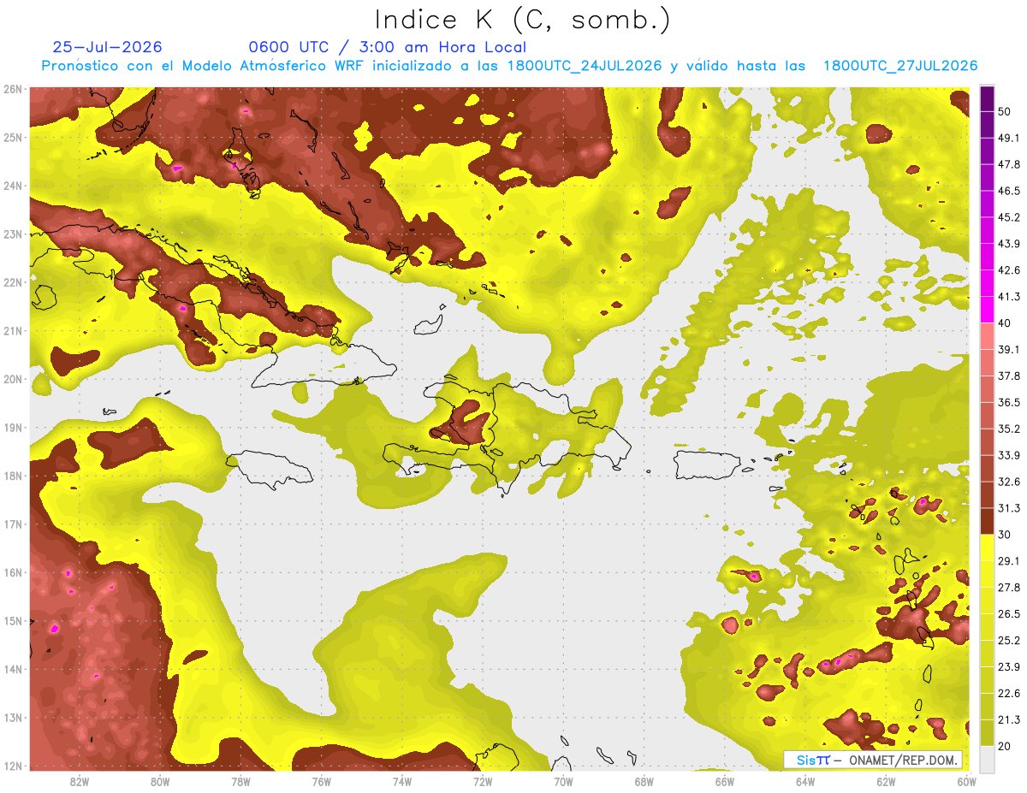Viewport: 1027px width, 793px height.
Task: Click the colorbar value '47.8'
Action: click(1008, 164)
